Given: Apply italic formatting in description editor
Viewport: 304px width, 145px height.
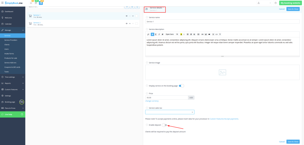Looking at the screenshot, I should pos(159,34).
